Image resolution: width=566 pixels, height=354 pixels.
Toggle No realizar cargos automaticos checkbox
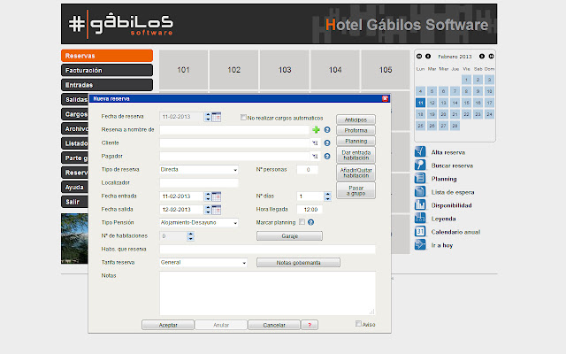coord(243,118)
